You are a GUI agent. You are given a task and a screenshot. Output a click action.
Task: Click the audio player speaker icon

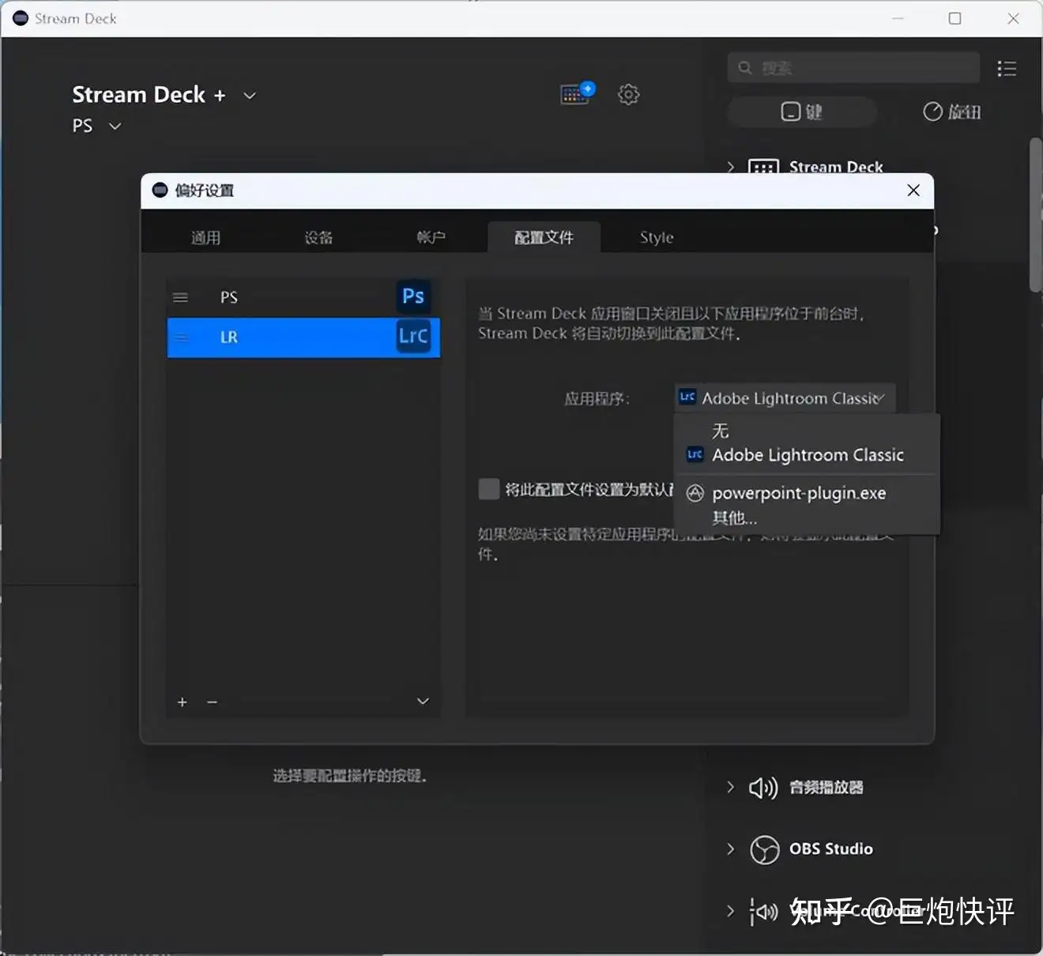(763, 787)
